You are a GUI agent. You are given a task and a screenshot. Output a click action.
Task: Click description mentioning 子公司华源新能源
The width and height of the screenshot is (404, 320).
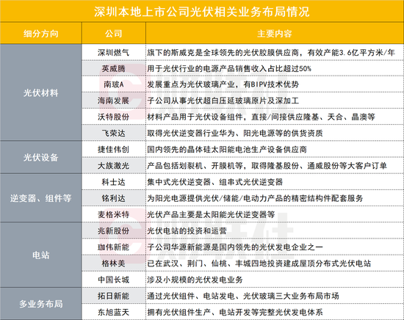click(x=235, y=247)
